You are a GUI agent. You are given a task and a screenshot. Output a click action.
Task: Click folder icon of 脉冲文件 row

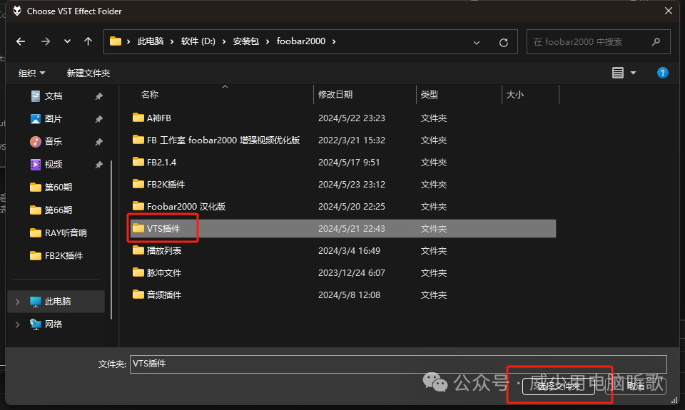point(138,272)
